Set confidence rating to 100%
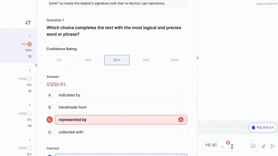 174,60
